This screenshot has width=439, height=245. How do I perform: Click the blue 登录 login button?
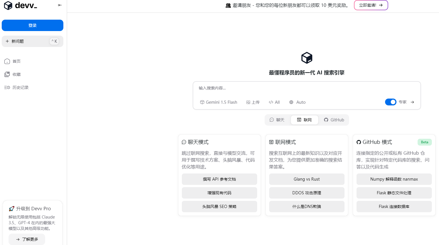click(33, 25)
